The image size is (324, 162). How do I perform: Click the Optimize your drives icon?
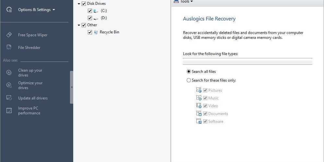click(9, 85)
